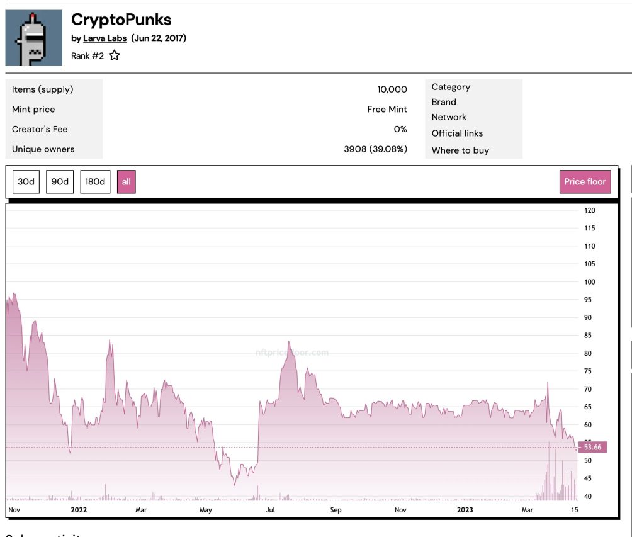Select the 10,000 supply value

[x=392, y=89]
